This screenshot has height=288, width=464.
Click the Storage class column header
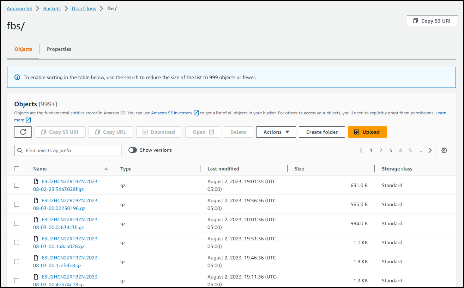[397, 169]
